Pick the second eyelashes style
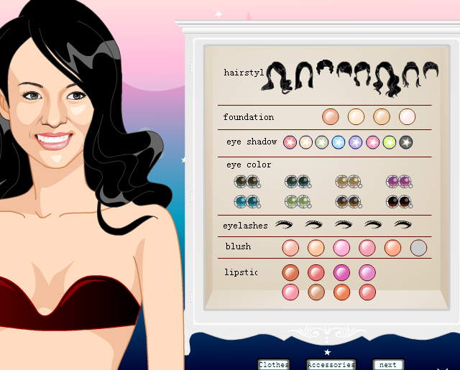Viewport: 460px width, 370px height. point(314,225)
